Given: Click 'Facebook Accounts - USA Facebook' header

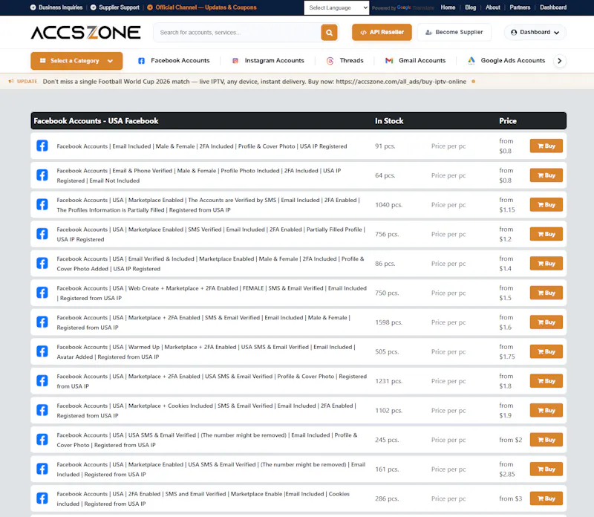Looking at the screenshot, I should pos(96,121).
